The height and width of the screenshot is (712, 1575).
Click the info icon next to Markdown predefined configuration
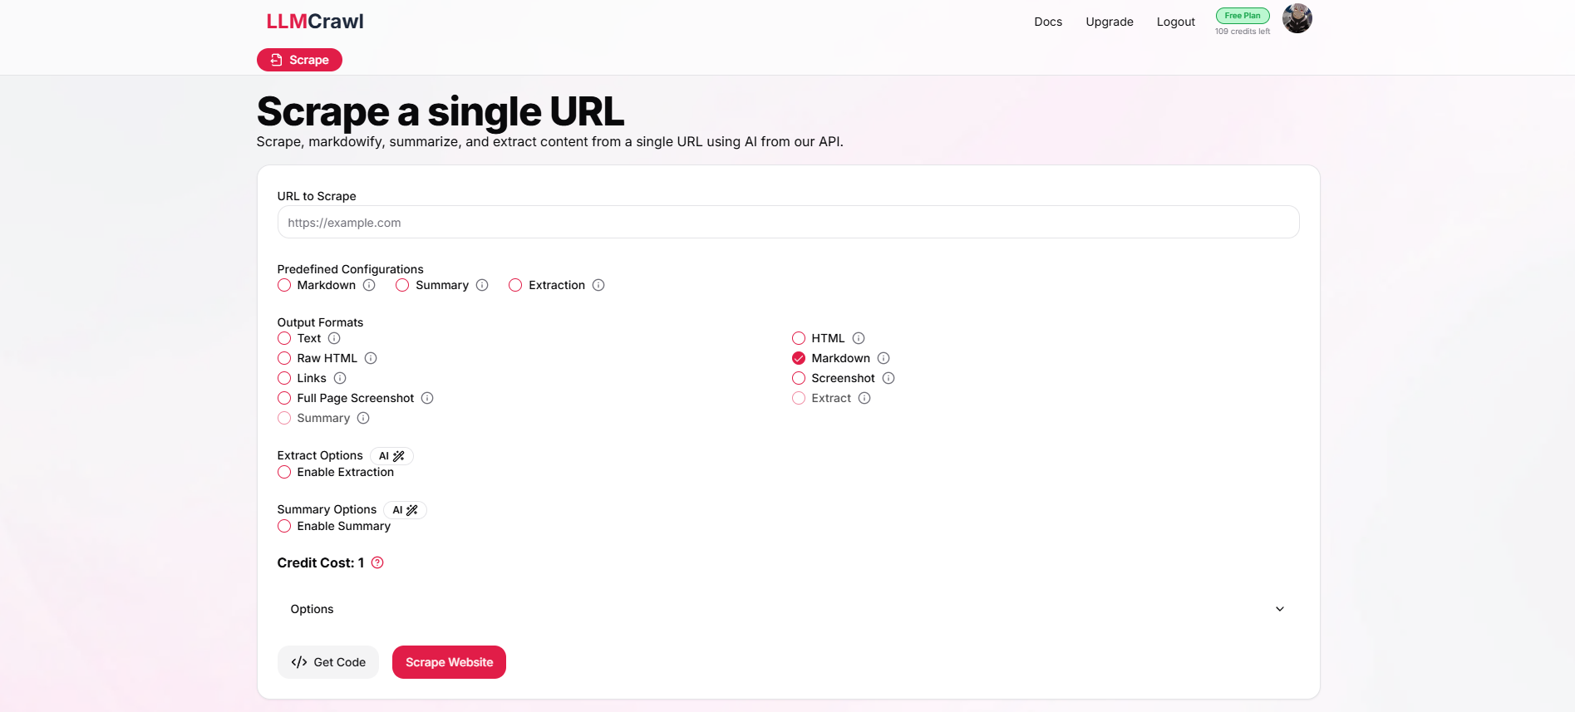point(369,285)
